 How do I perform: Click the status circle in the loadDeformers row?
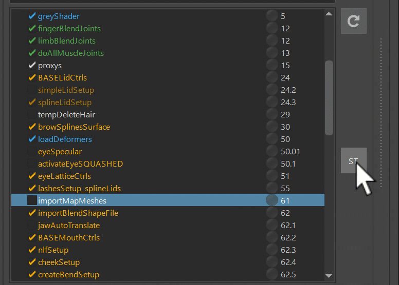pos(272,139)
